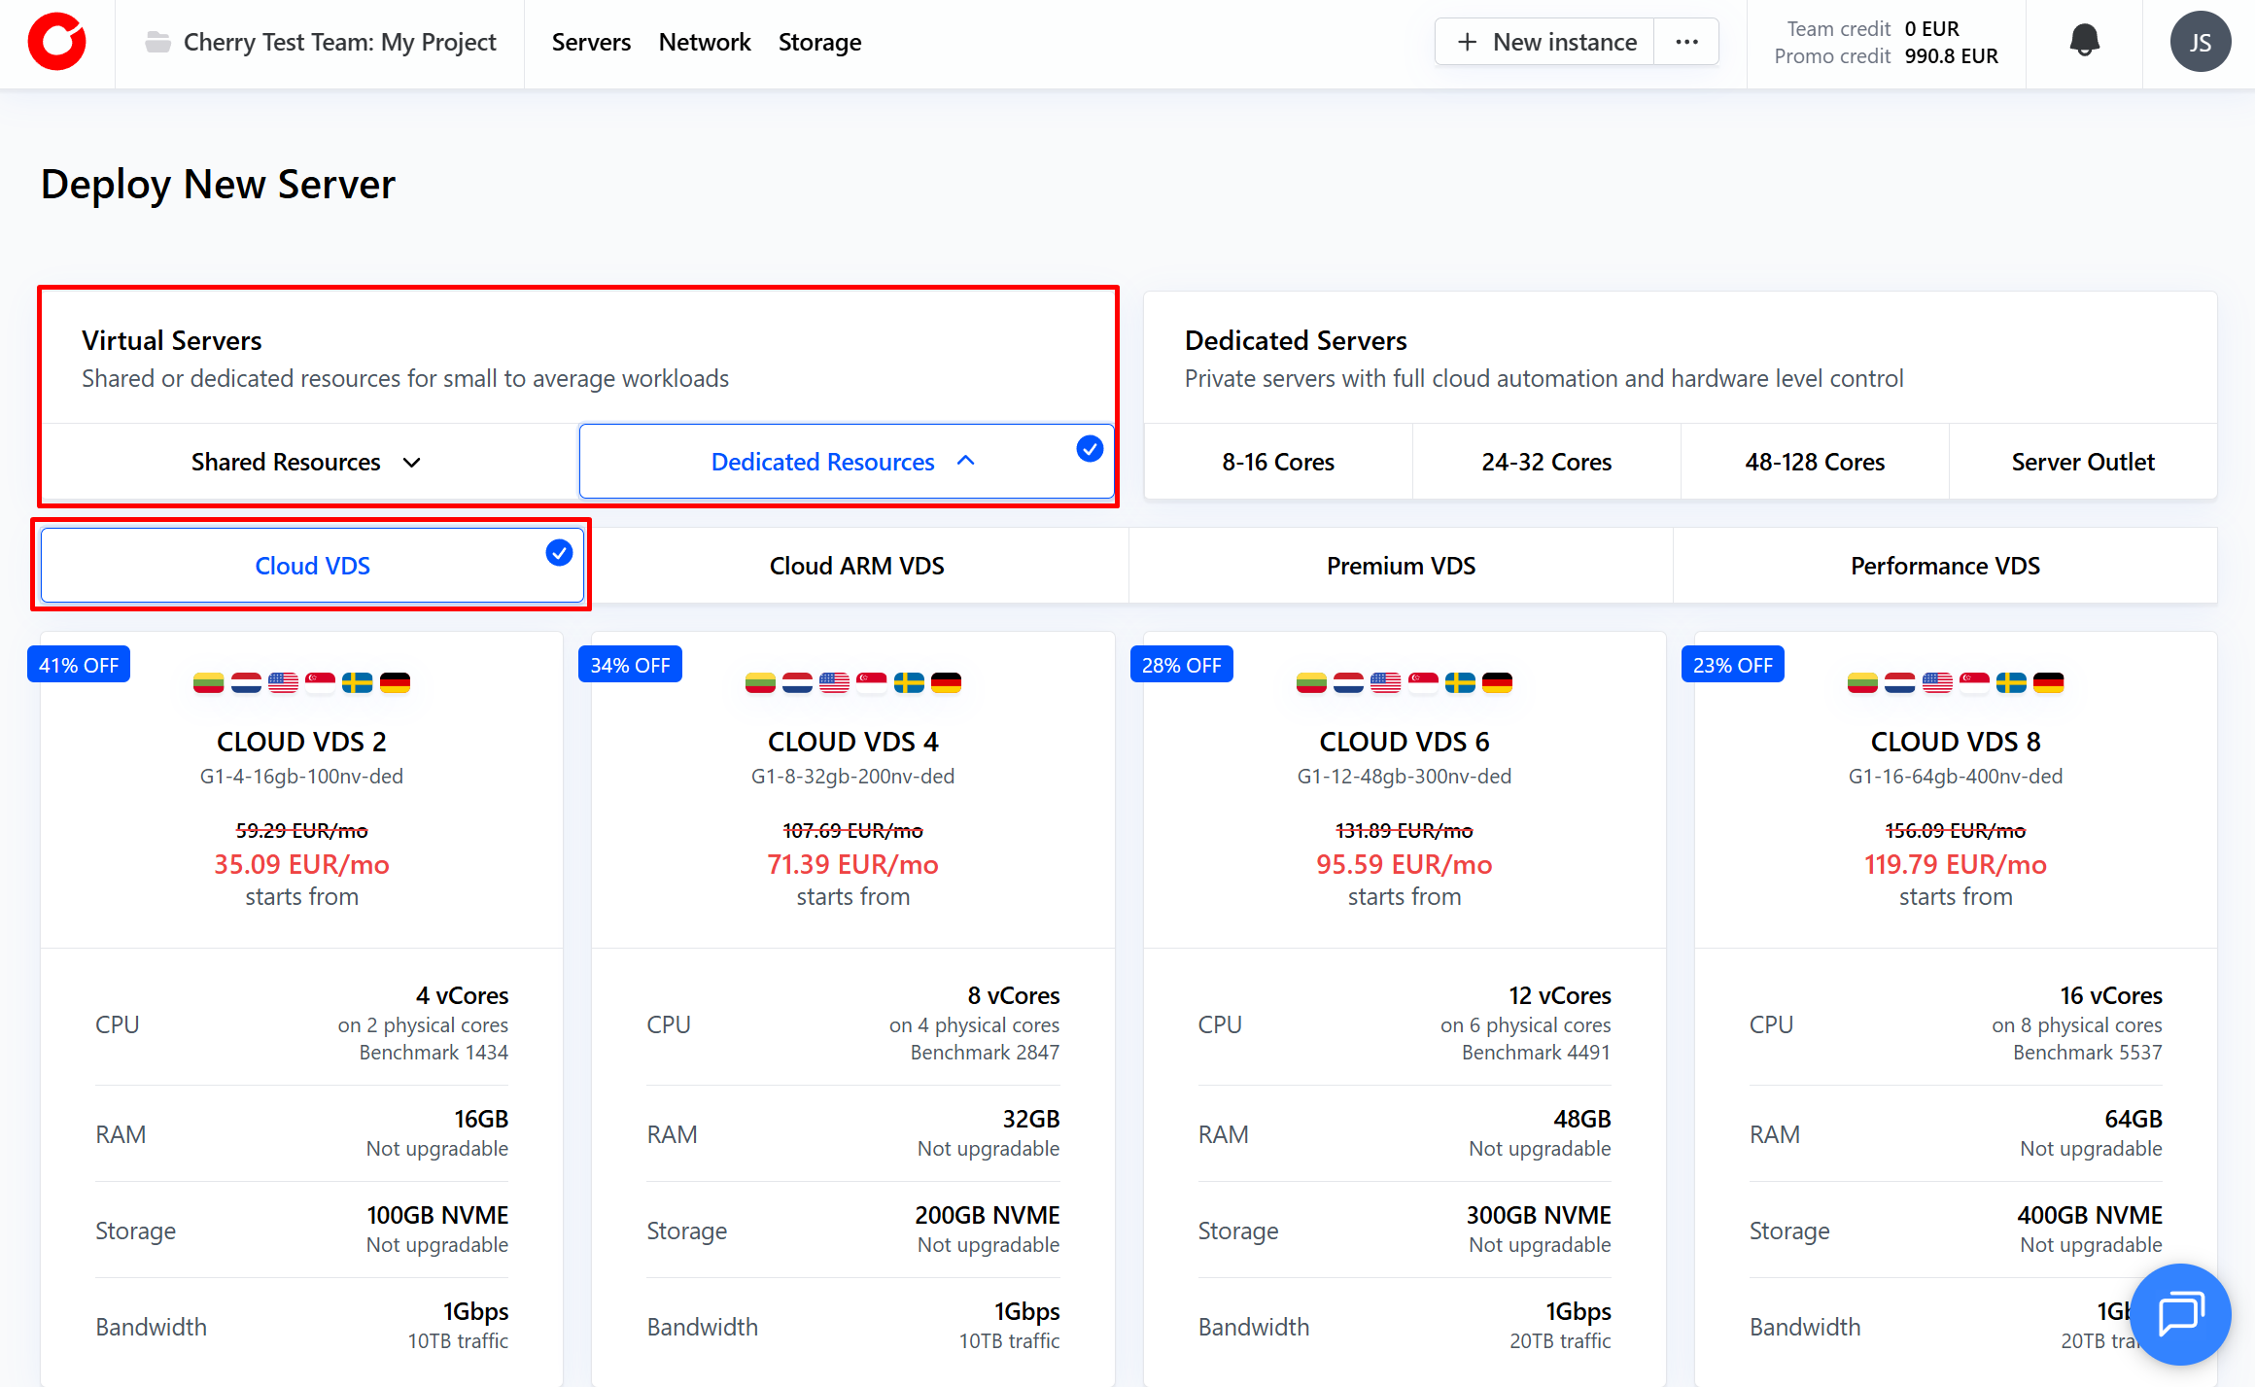This screenshot has height=1387, width=2255.
Task: Click the Swedish flag on Cloud VDS 8
Action: click(2011, 682)
